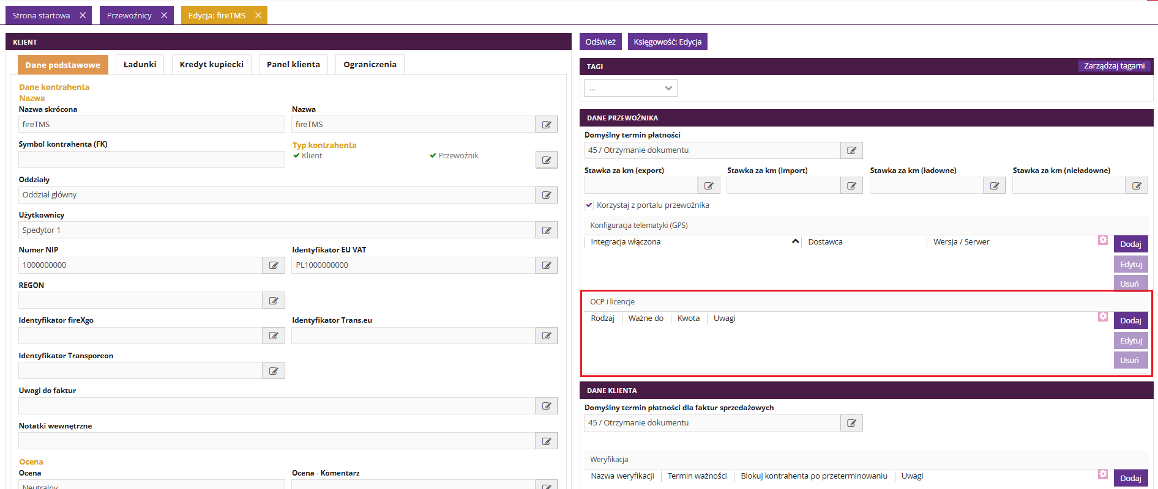
Task: Open Księgowość: Edycja
Action: coord(668,42)
